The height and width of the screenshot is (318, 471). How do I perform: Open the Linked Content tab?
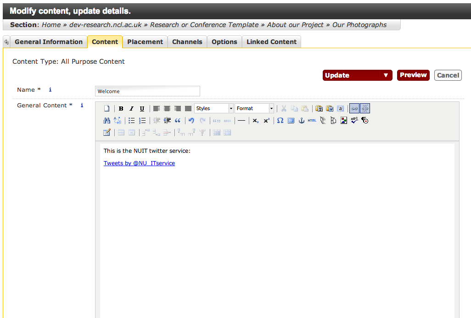271,42
